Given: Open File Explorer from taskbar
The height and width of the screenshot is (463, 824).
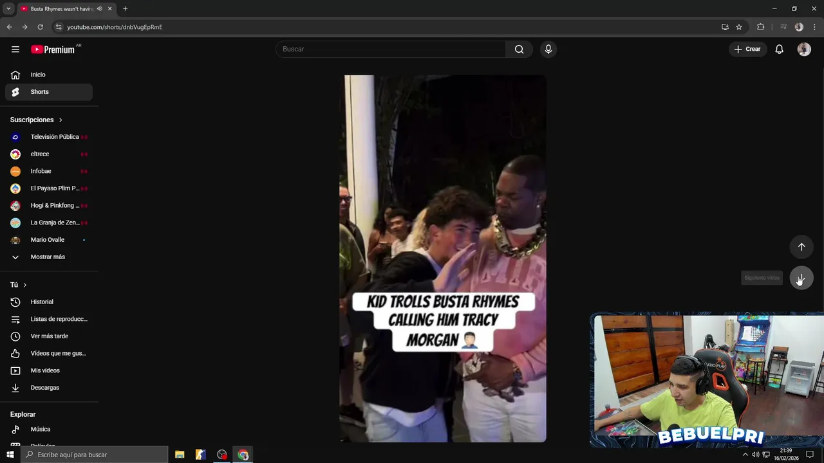Looking at the screenshot, I should tap(180, 455).
